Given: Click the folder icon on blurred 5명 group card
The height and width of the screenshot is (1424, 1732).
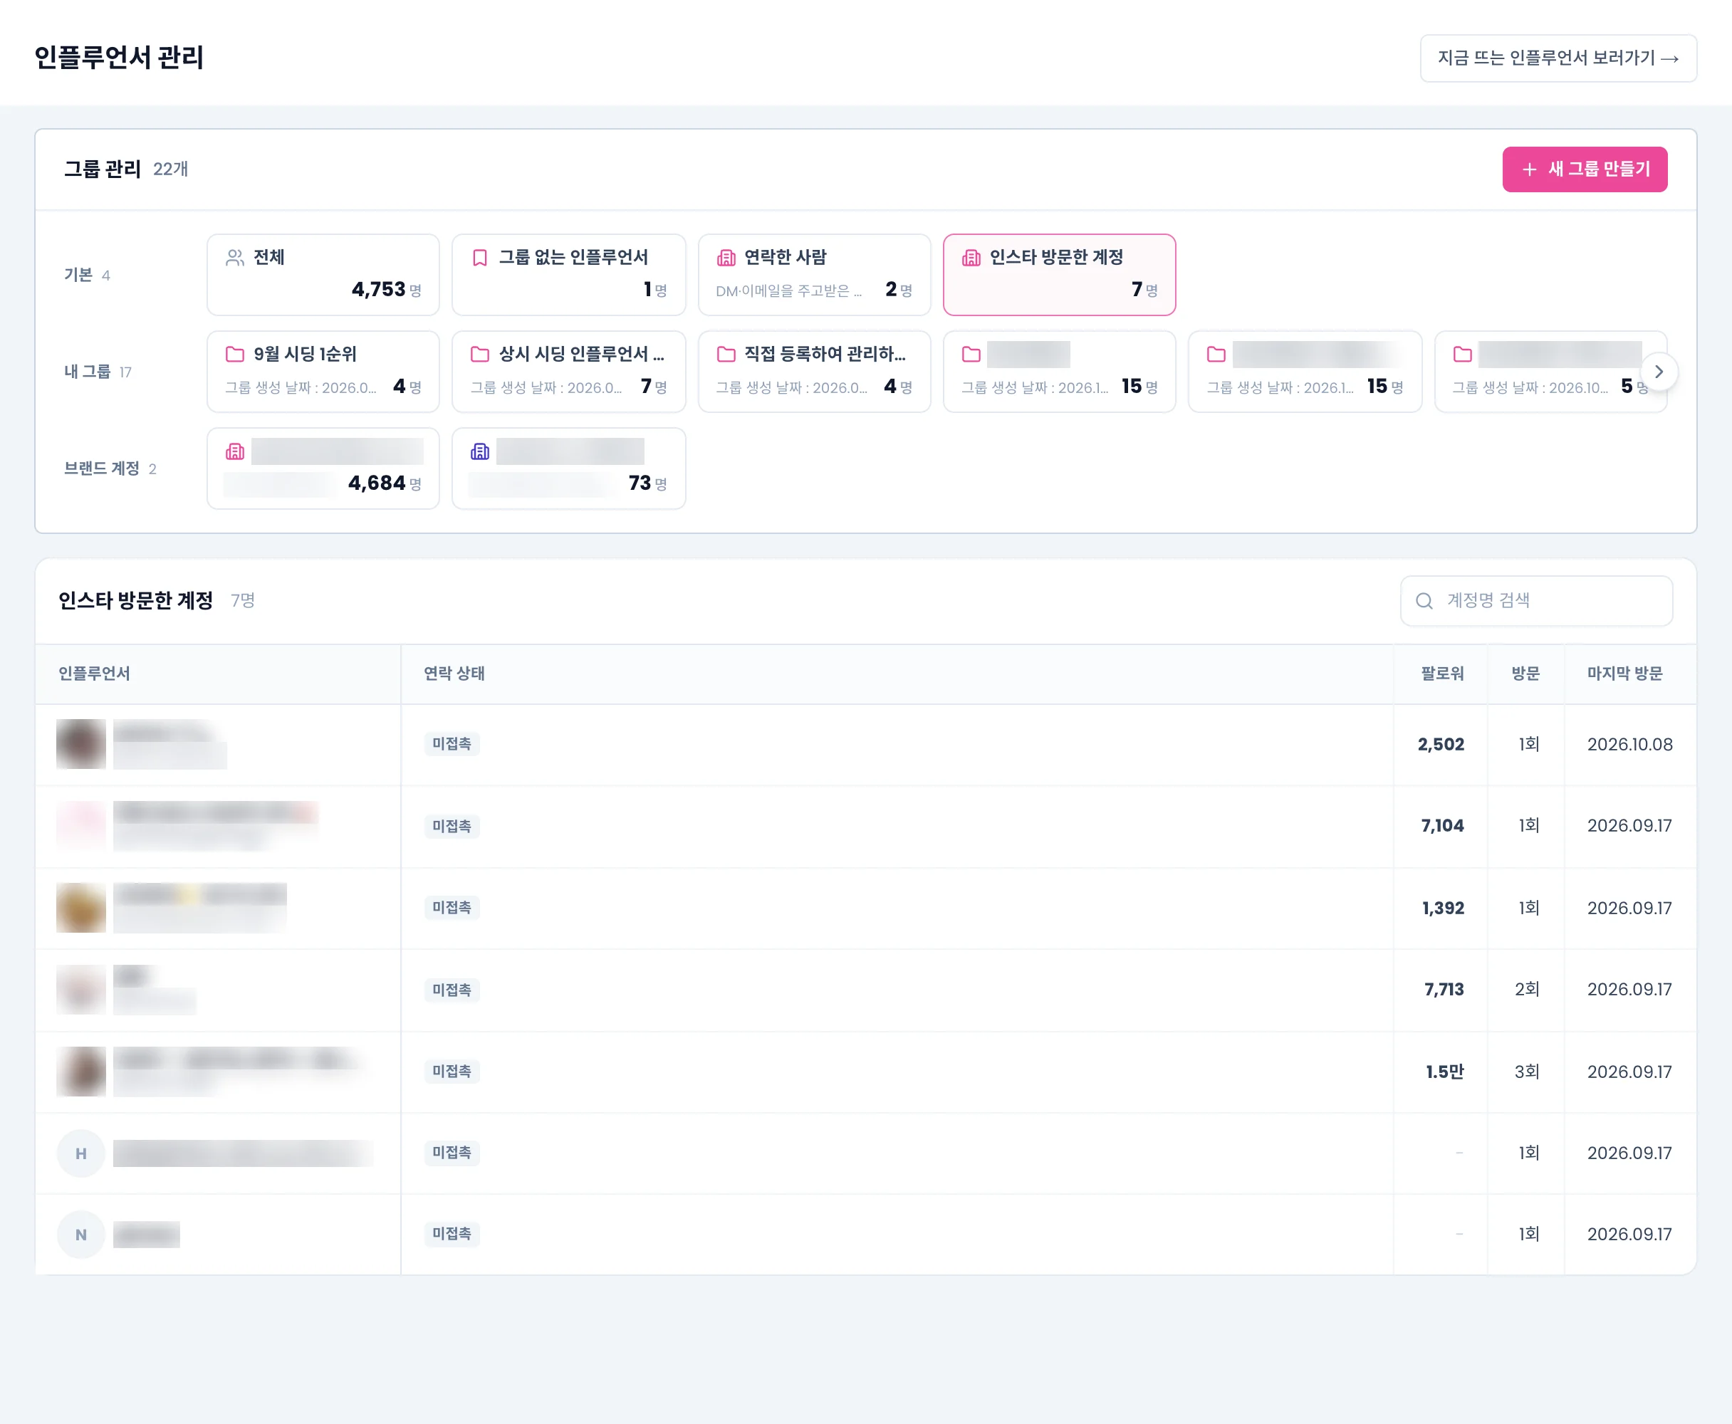Looking at the screenshot, I should pyautogui.click(x=1462, y=355).
